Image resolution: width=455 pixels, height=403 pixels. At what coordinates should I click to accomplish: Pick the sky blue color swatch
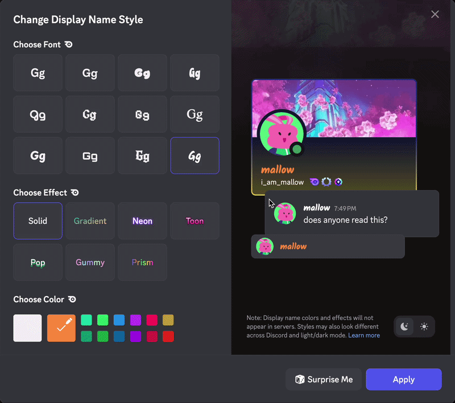pyautogui.click(x=119, y=320)
